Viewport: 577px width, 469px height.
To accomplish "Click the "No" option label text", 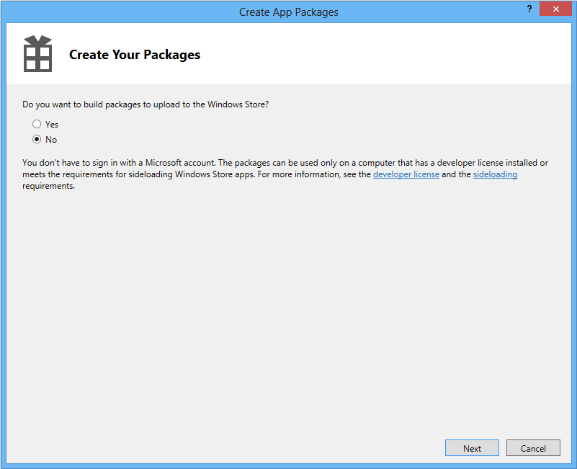I will pyautogui.click(x=51, y=140).
